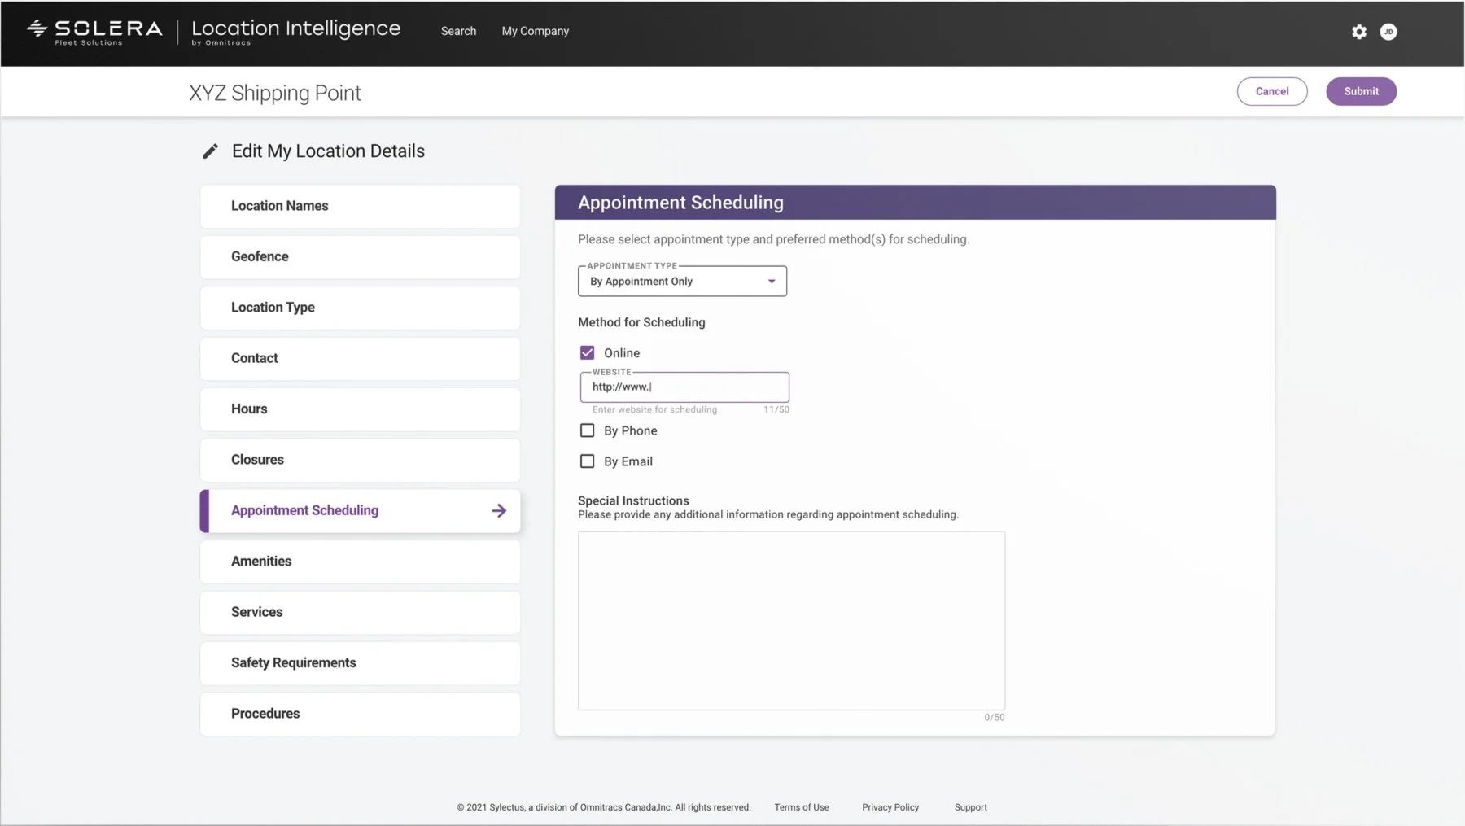The image size is (1465, 826).
Task: Click the arrow icon on Appointment Scheduling row
Action: point(499,510)
